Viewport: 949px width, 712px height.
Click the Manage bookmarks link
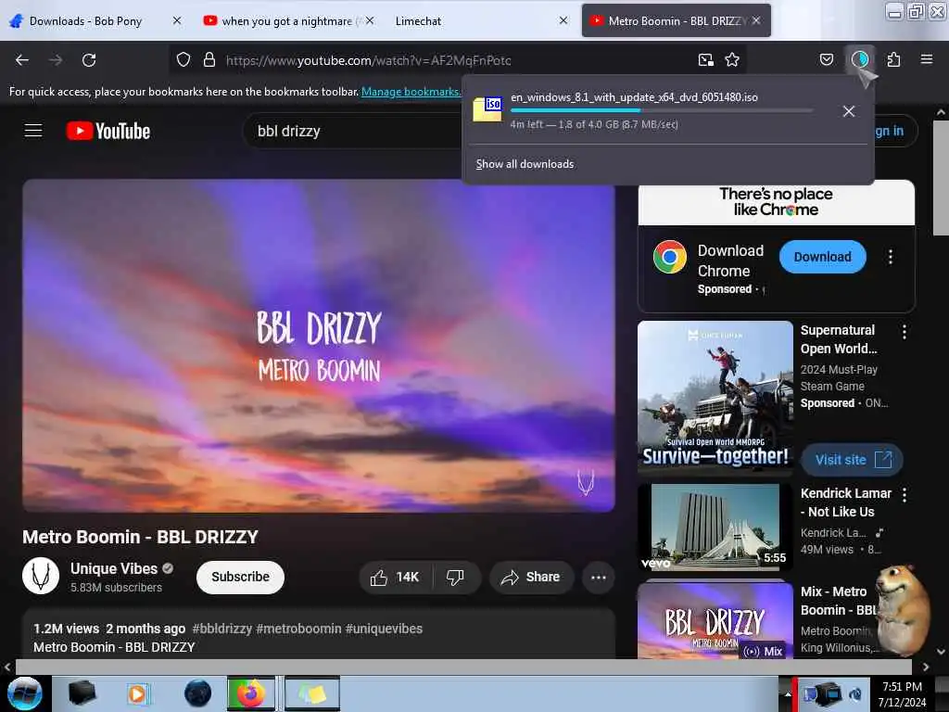pos(411,92)
